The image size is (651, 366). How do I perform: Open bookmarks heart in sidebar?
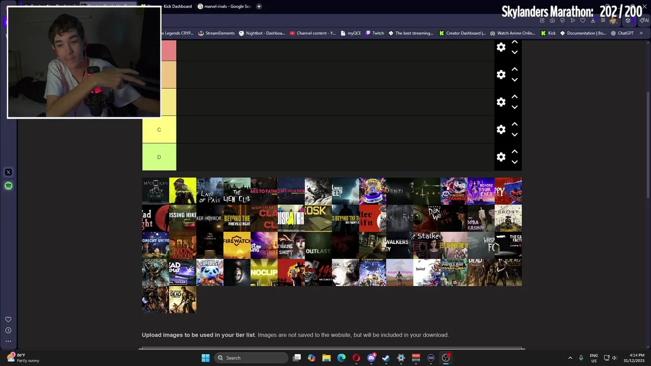click(x=8, y=319)
